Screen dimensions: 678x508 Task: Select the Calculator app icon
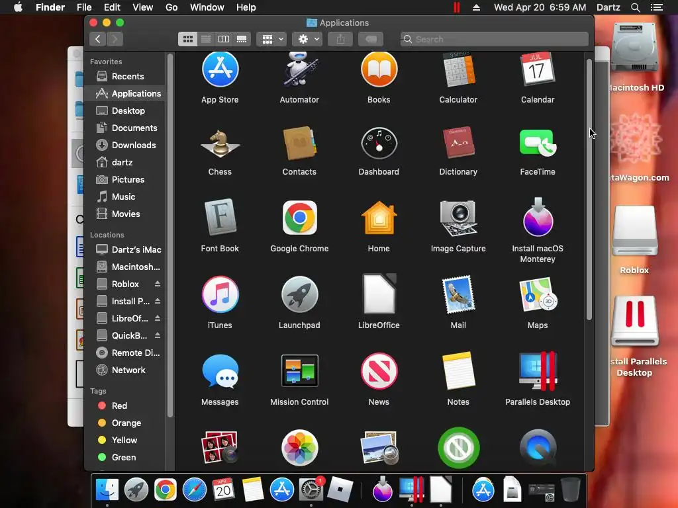[x=458, y=69]
